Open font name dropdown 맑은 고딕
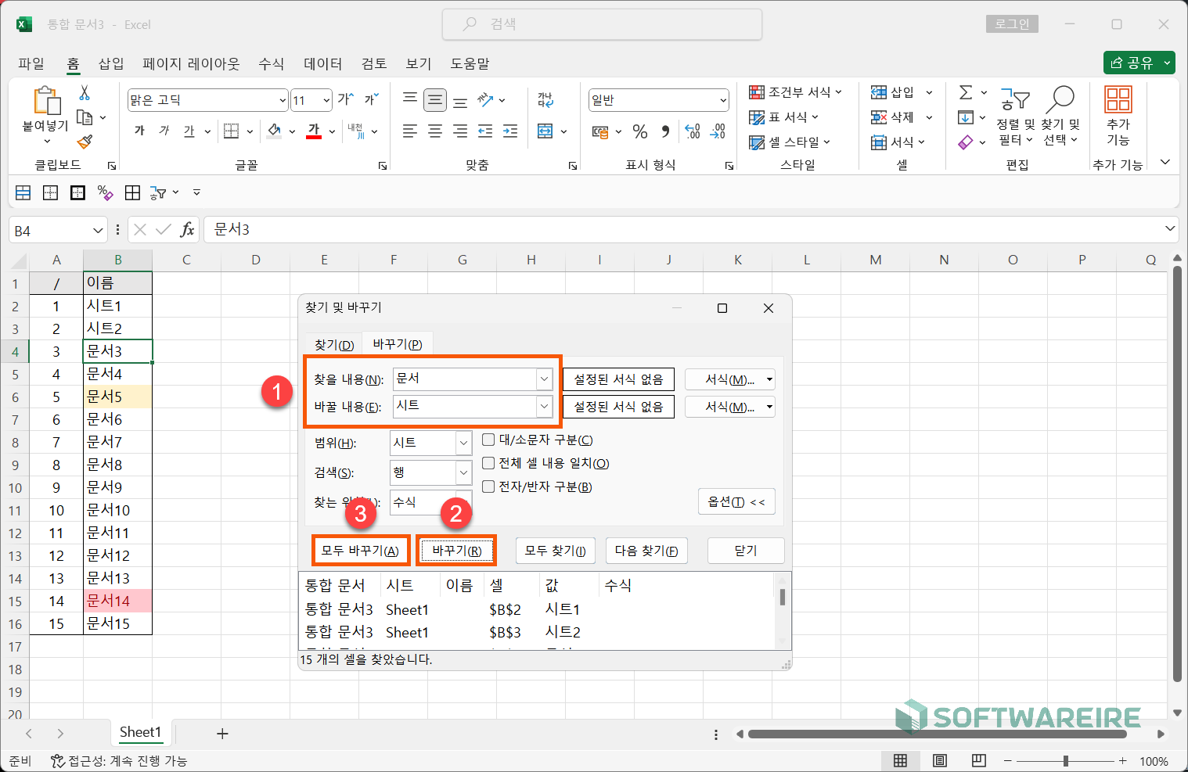Screen dimensions: 1188x772 click(283, 100)
